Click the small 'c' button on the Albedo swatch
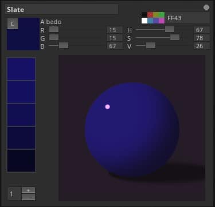This screenshot has width=215, height=207. pos(13,23)
